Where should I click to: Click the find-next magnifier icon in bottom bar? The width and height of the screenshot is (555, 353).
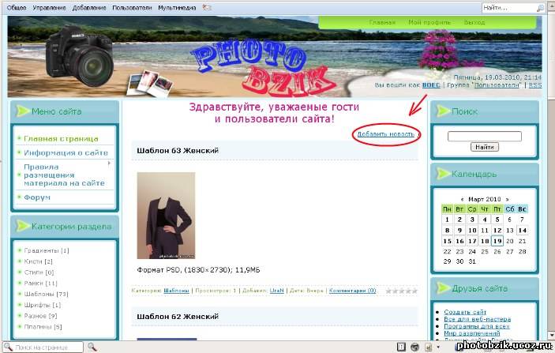[92, 347]
